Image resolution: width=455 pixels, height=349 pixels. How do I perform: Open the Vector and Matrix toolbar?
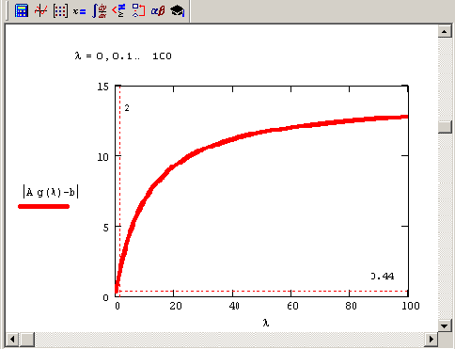click(60, 10)
